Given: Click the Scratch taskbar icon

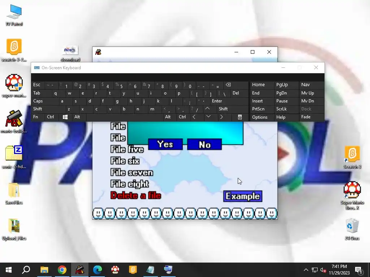Looking at the screenshot, I should pyautogui.click(x=133, y=270).
